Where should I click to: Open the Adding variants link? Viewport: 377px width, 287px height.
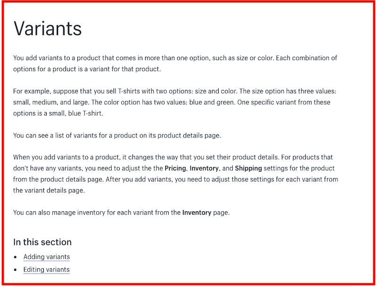47,257
